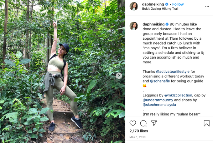The height and width of the screenshot is (143, 213).
Task: Go to next photo with carousel arrow
Action: point(119,76)
